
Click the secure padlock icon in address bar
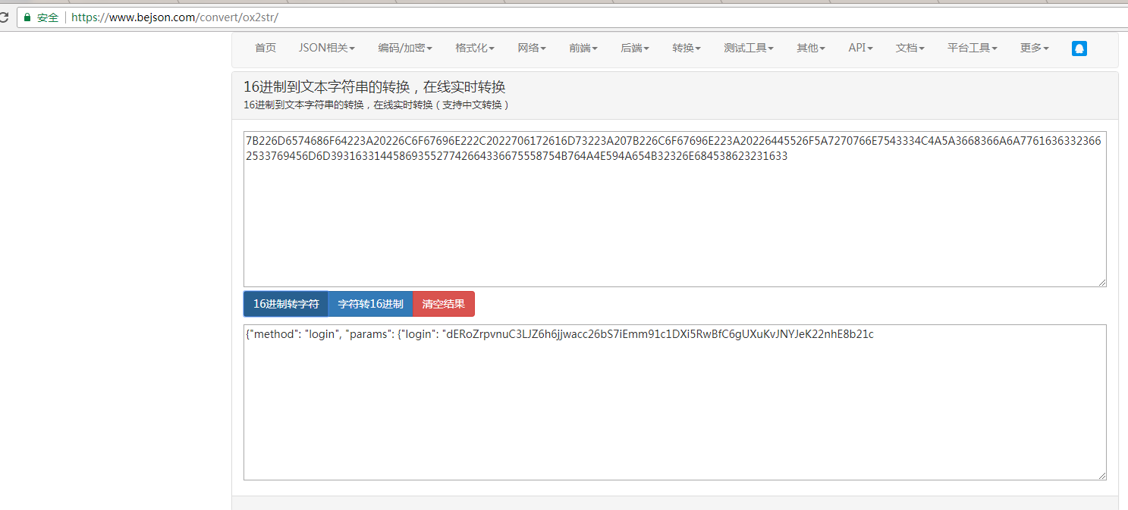point(28,17)
